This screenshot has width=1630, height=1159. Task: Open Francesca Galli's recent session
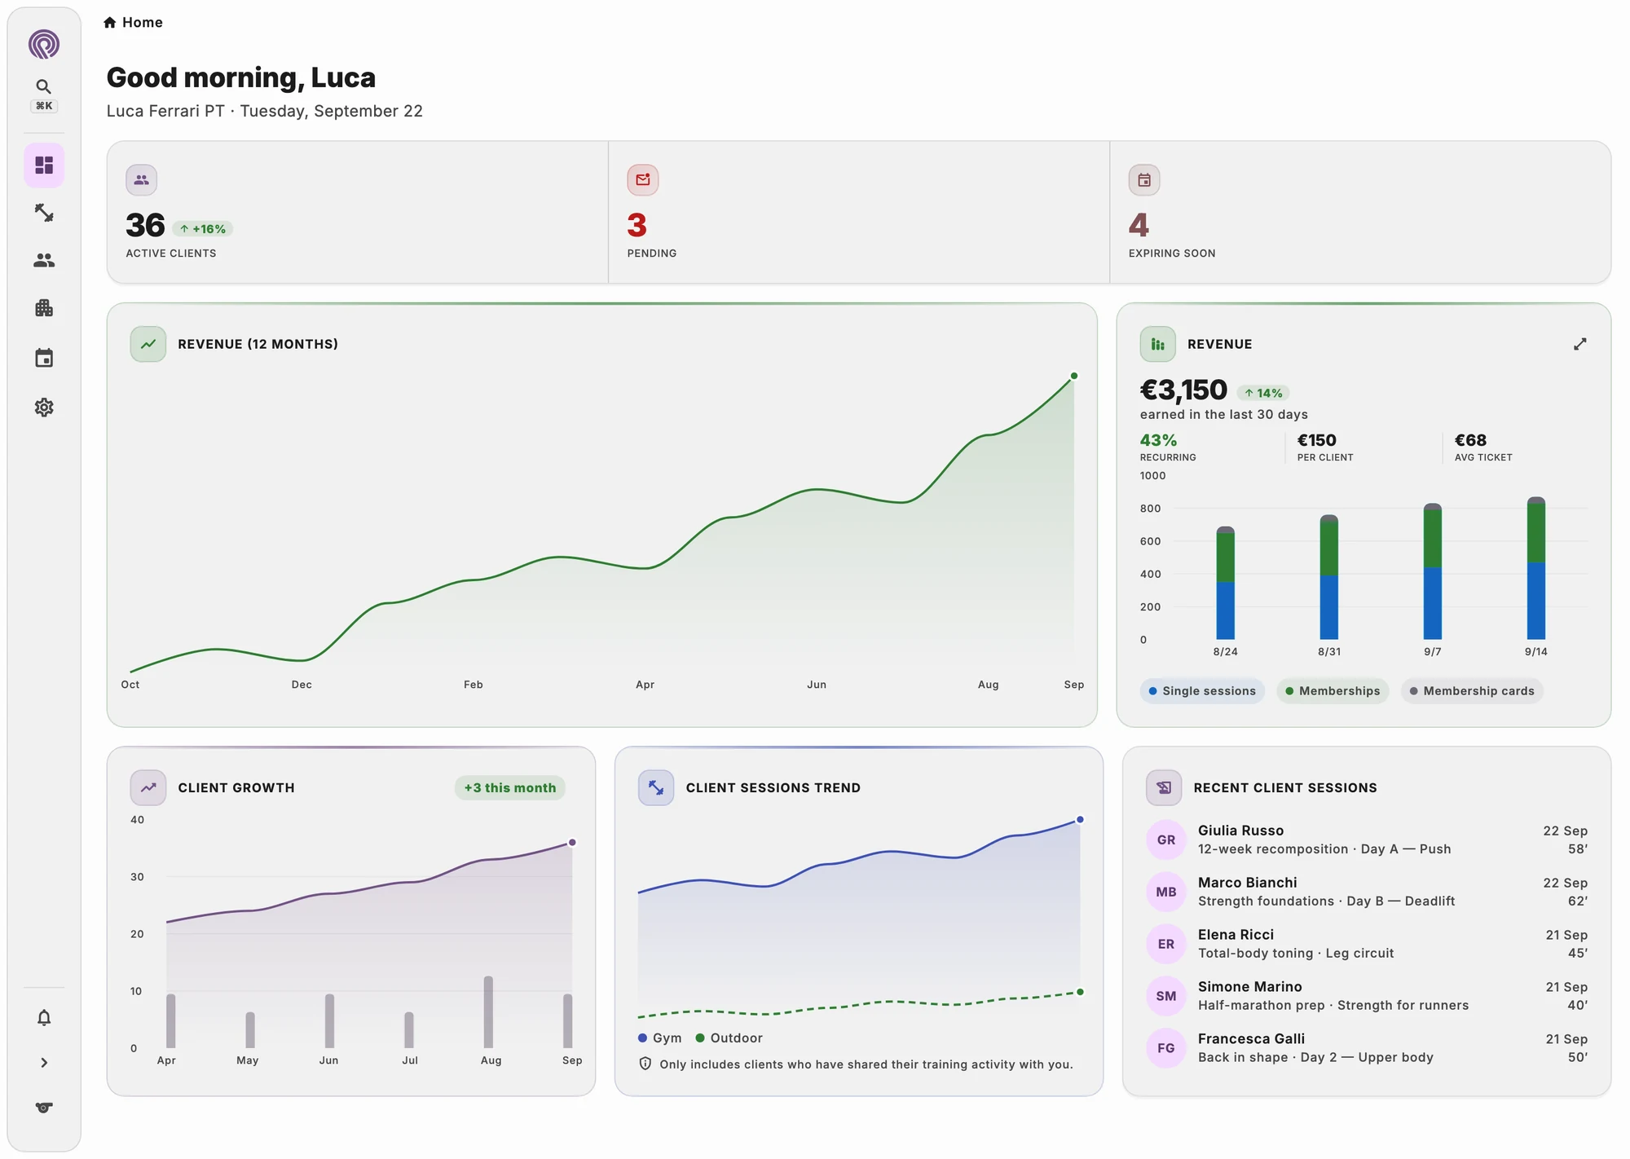point(1367,1048)
